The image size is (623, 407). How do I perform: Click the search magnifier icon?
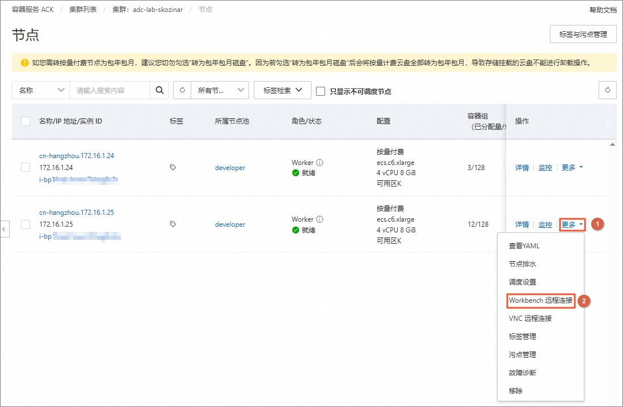coord(159,90)
